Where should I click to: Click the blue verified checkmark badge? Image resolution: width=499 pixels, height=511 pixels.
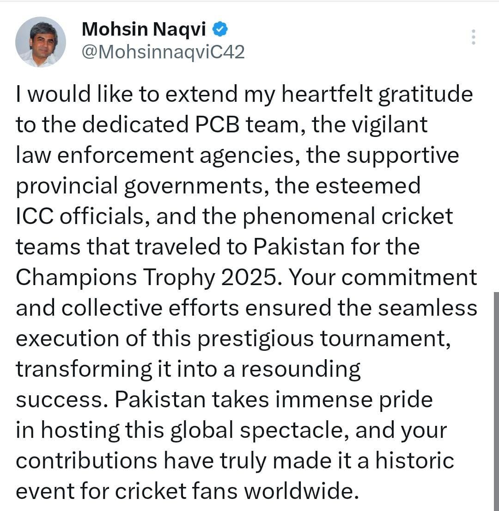point(219,30)
